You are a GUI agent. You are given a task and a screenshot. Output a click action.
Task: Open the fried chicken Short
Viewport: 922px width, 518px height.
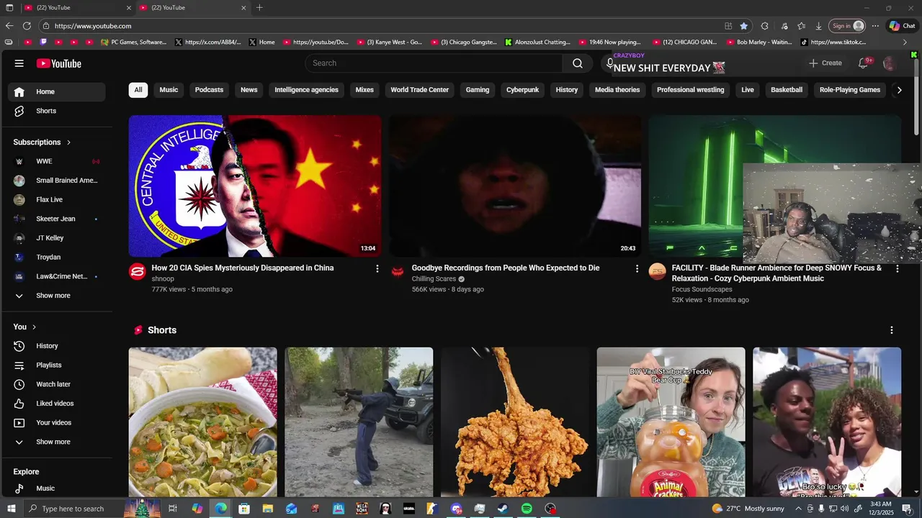[x=515, y=422]
